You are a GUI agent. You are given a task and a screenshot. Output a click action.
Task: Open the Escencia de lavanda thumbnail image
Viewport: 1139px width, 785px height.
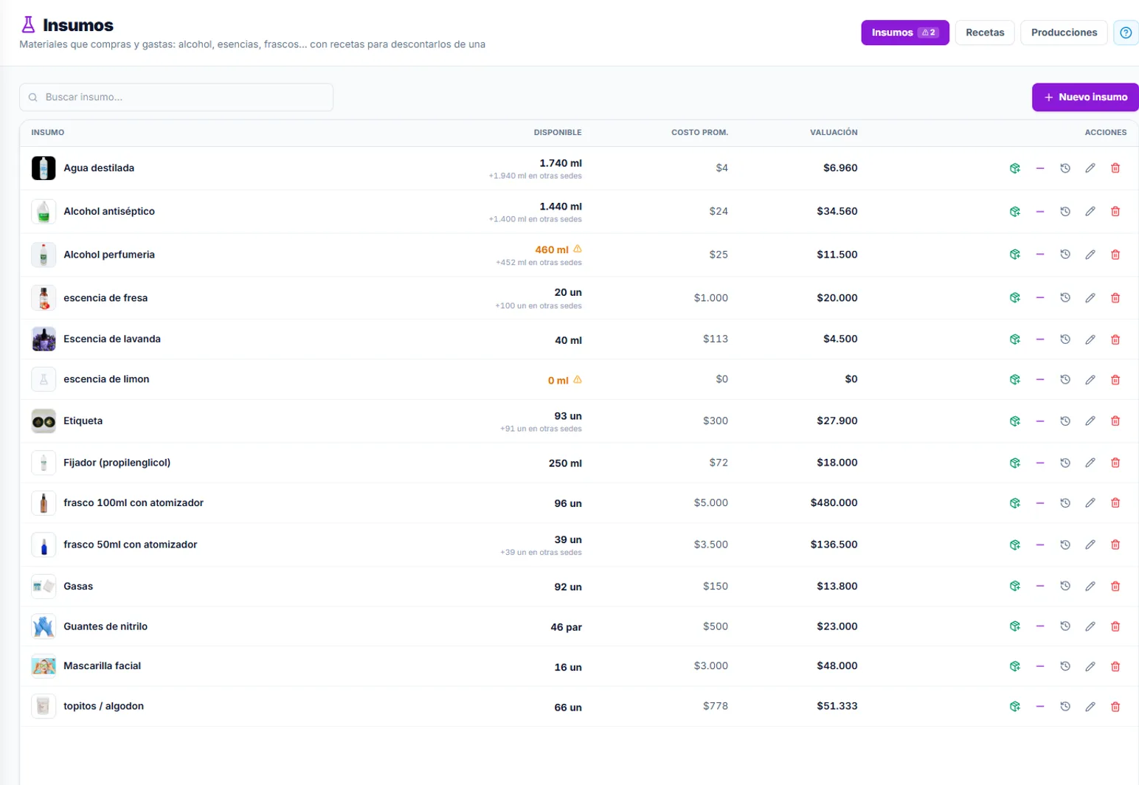click(x=44, y=339)
